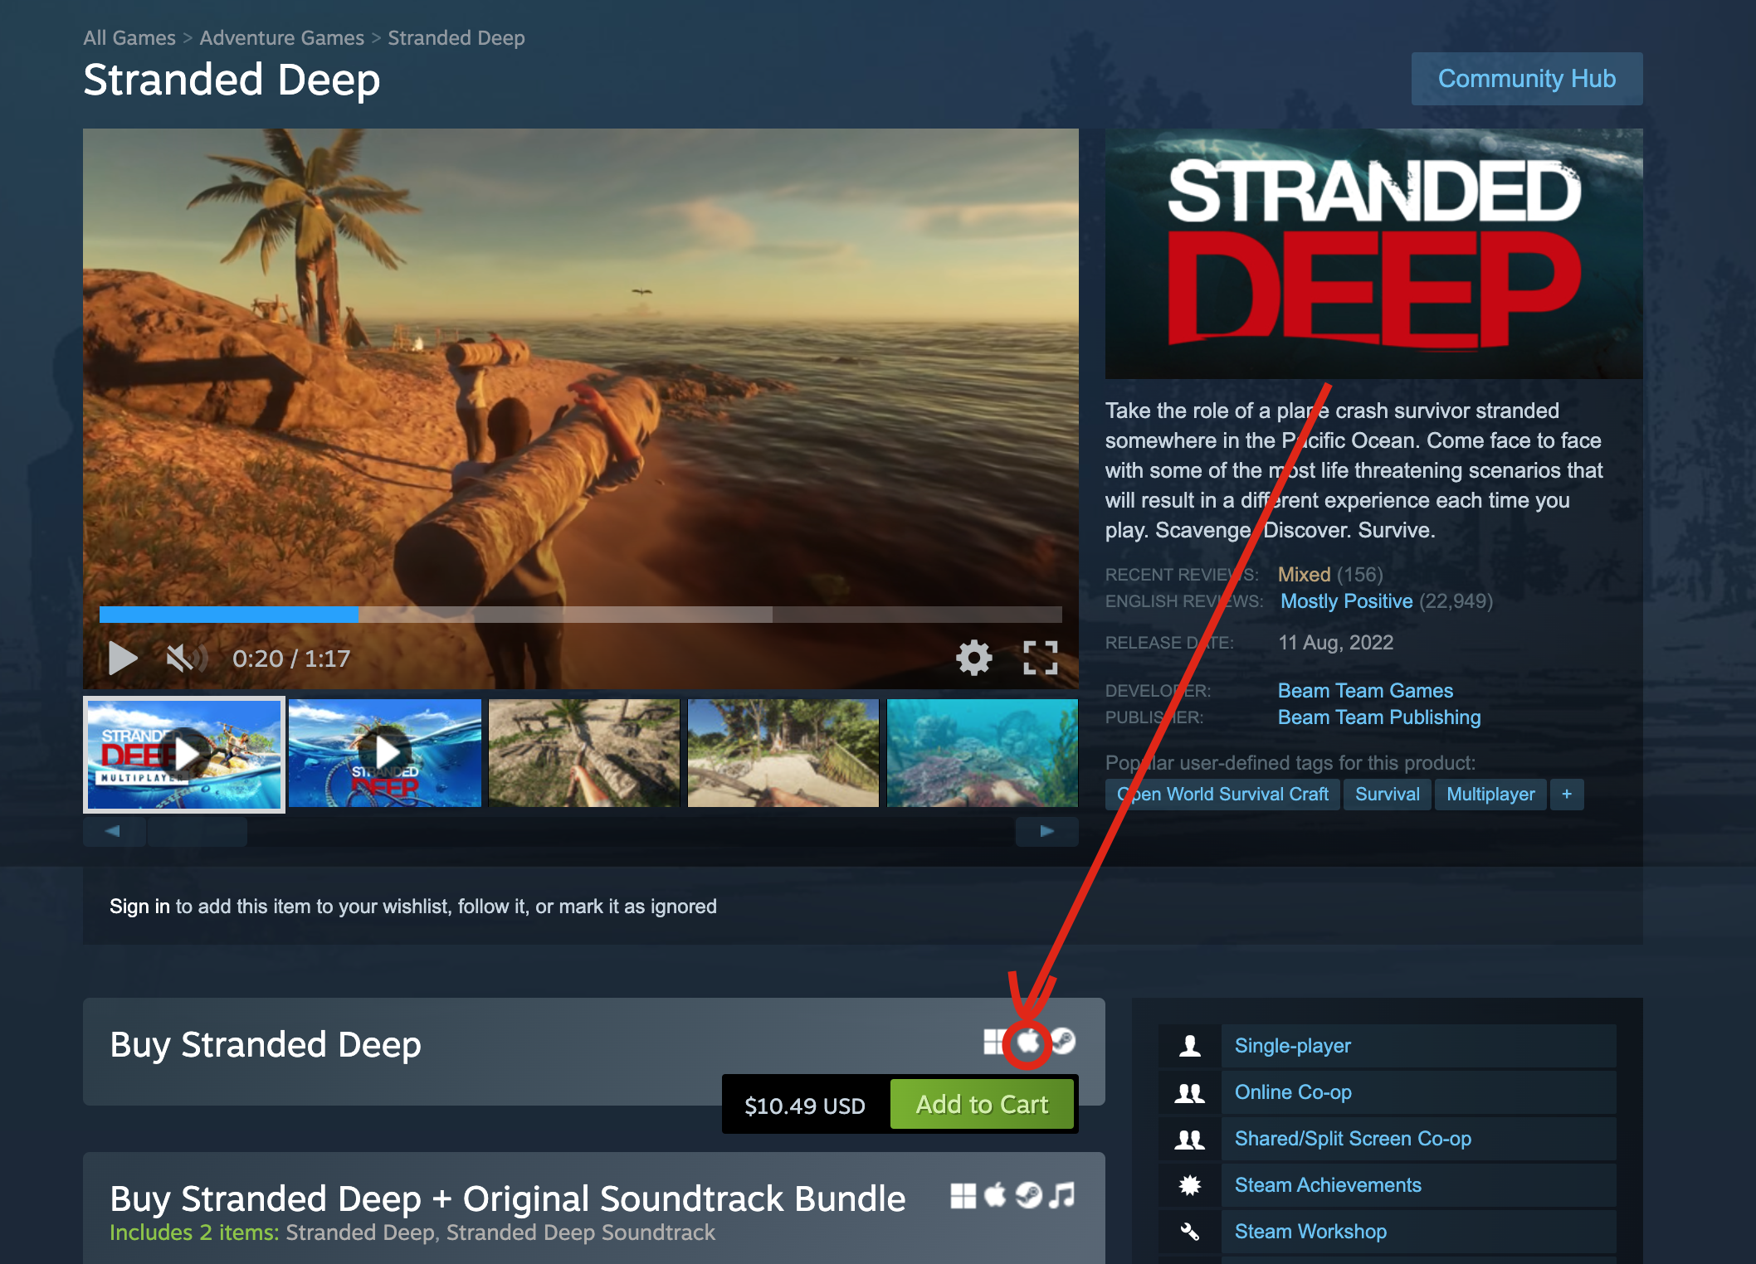Add Stranded Deep to cart
The width and height of the screenshot is (1756, 1264).
(x=982, y=1105)
